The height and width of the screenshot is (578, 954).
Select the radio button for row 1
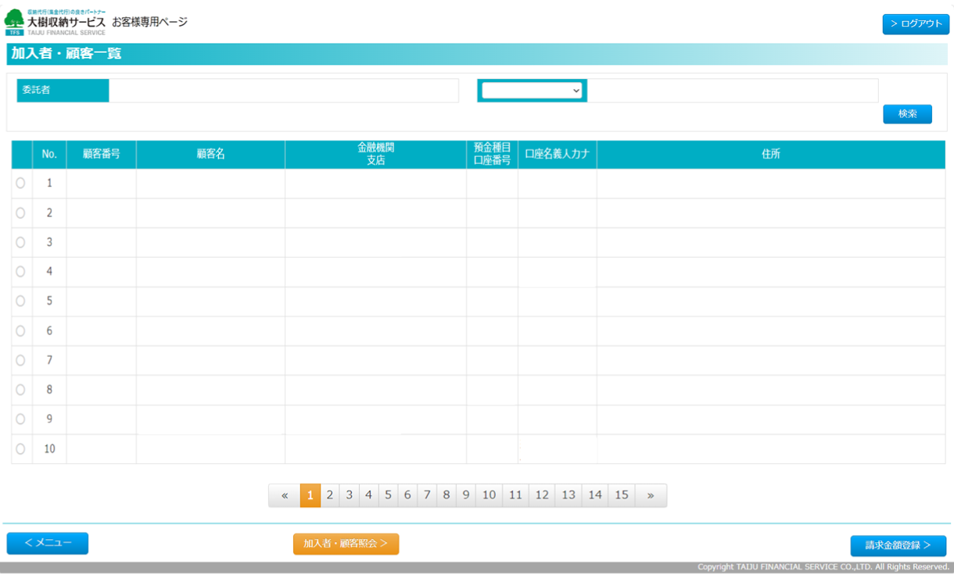coord(20,184)
